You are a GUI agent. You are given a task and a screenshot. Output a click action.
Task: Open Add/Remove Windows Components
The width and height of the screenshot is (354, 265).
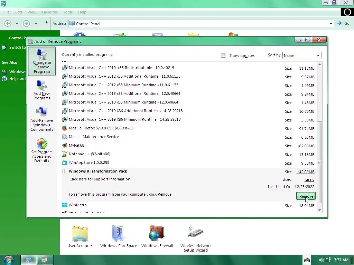coord(42,119)
